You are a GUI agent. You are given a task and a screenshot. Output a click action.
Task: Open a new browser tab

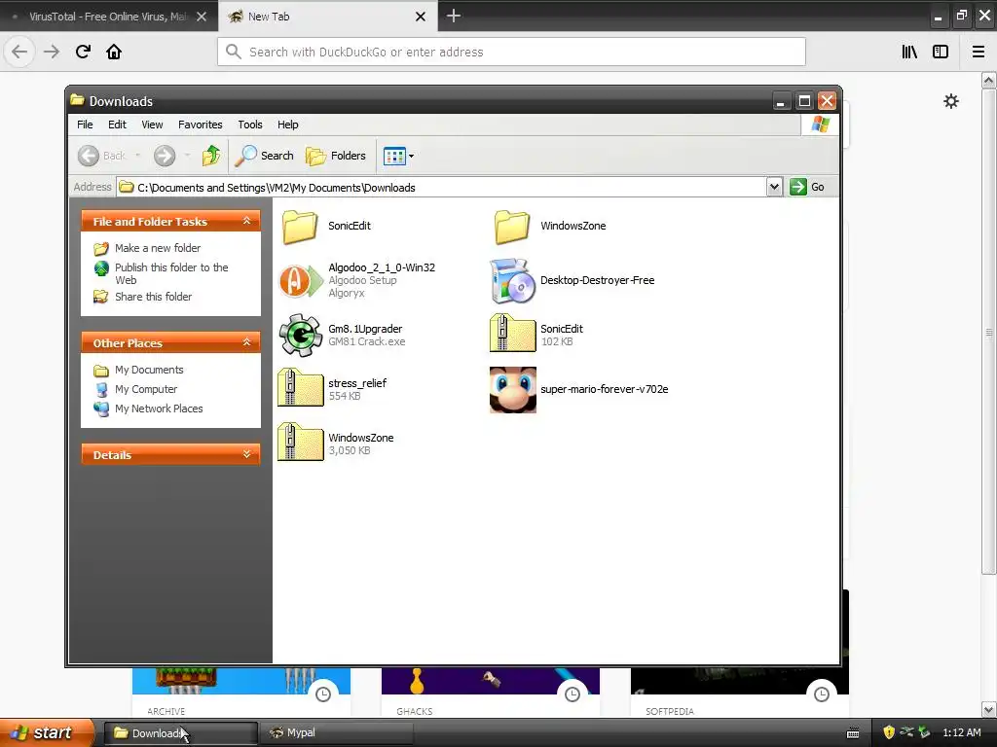454,16
